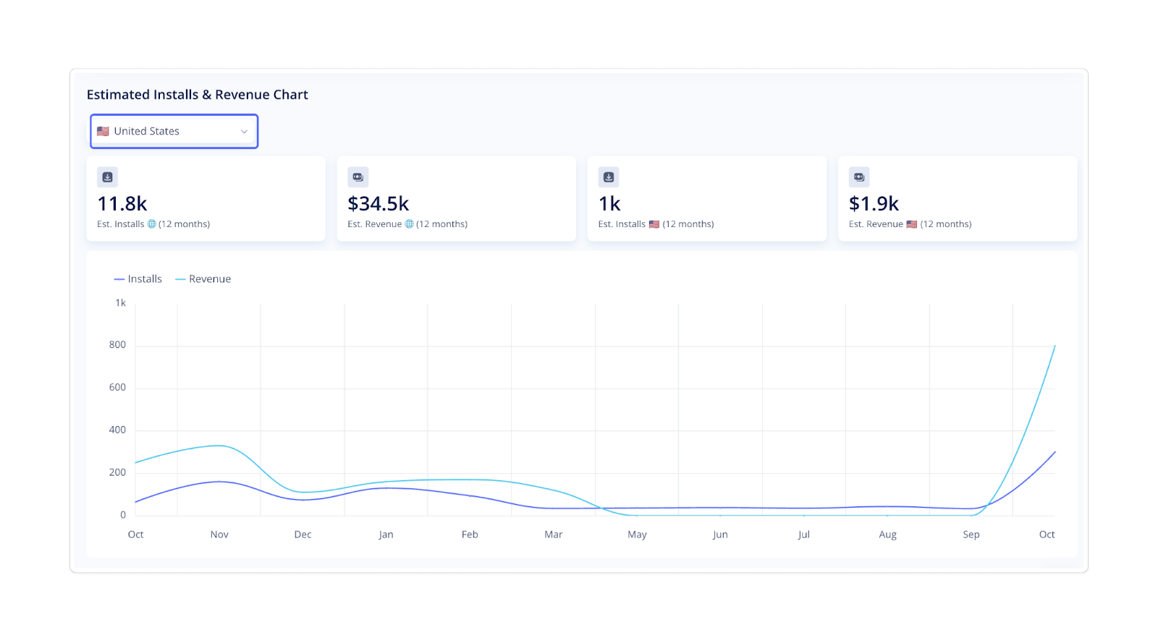Click the money icon above $1.9k revenue
The width and height of the screenshot is (1158, 643).
click(x=859, y=177)
